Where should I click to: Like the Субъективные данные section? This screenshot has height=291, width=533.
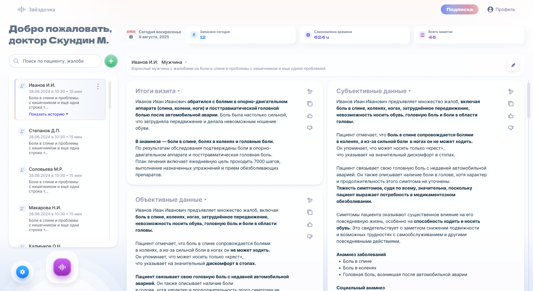(x=511, y=116)
